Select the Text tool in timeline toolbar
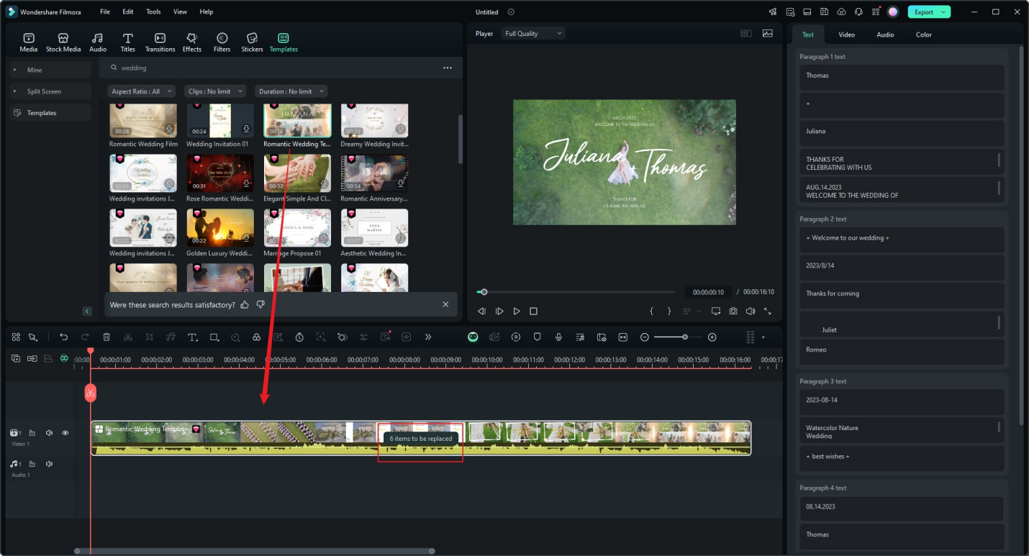 coord(192,337)
